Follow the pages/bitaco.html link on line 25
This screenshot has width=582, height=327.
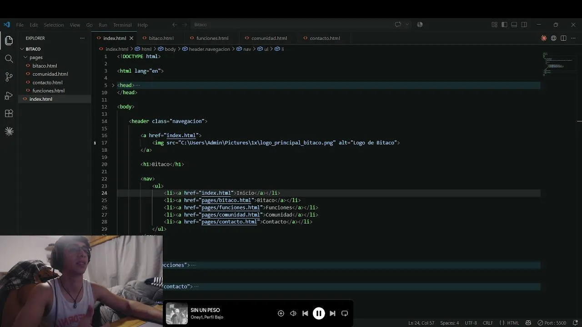click(226, 200)
